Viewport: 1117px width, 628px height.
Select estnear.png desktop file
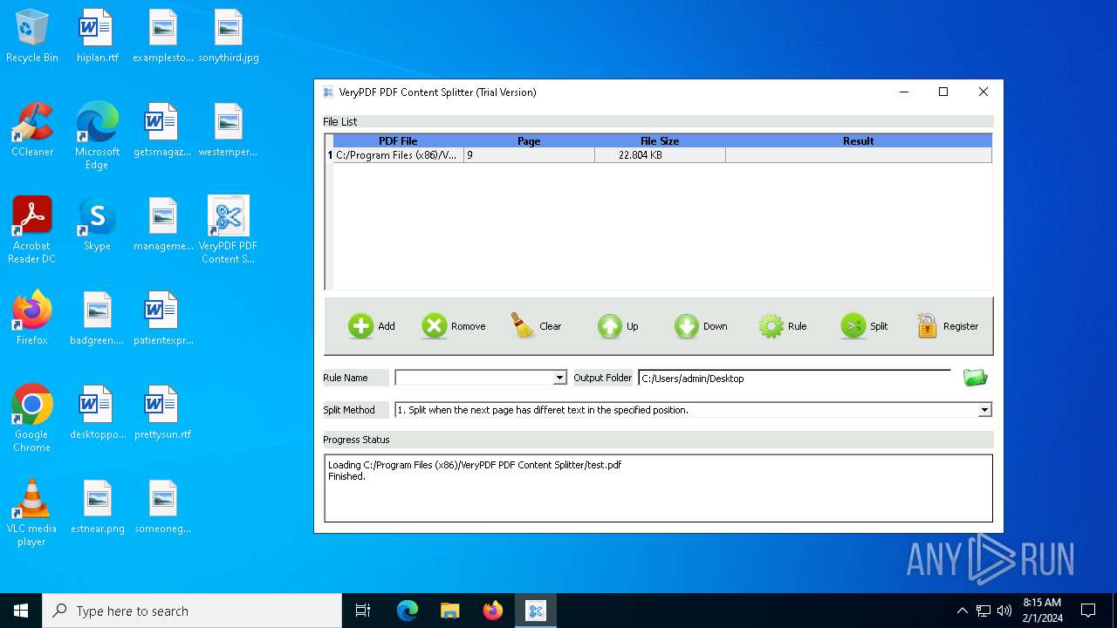tap(97, 508)
